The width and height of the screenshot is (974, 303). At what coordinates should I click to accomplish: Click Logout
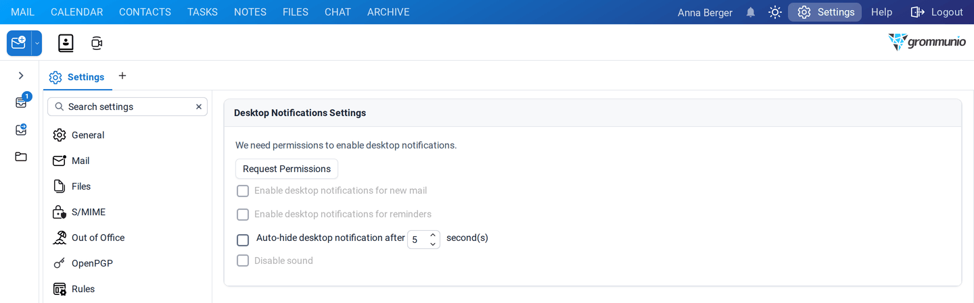937,12
